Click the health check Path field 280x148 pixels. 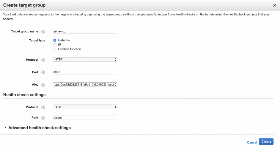[84, 118]
